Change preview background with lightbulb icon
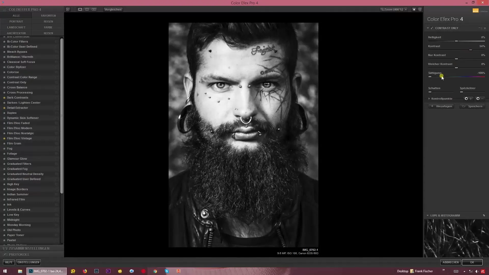 point(414,9)
